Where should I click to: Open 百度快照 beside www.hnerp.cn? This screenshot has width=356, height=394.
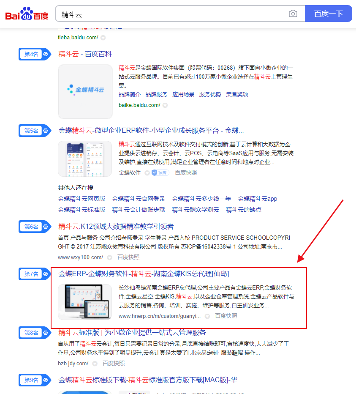(x=226, y=316)
